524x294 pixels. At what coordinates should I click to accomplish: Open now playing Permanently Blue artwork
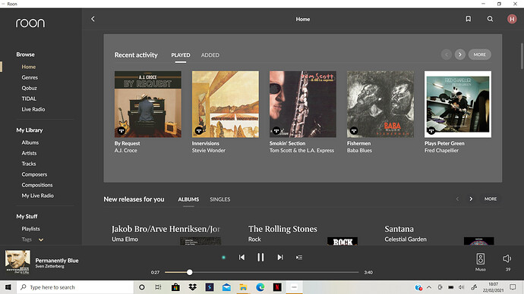point(17,262)
